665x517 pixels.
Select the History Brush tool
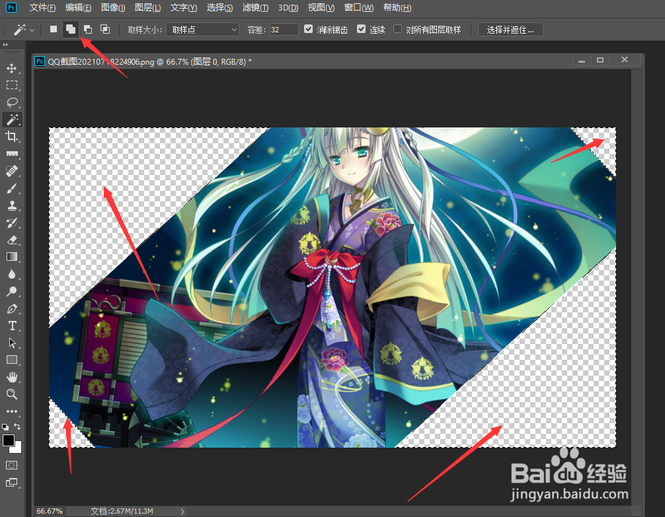click(x=12, y=223)
